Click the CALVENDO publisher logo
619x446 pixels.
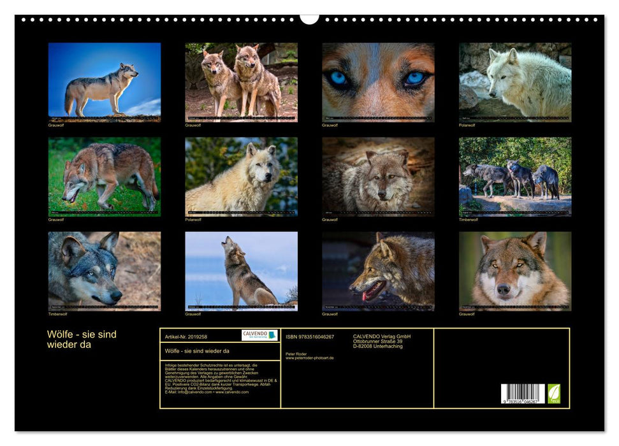259,335
